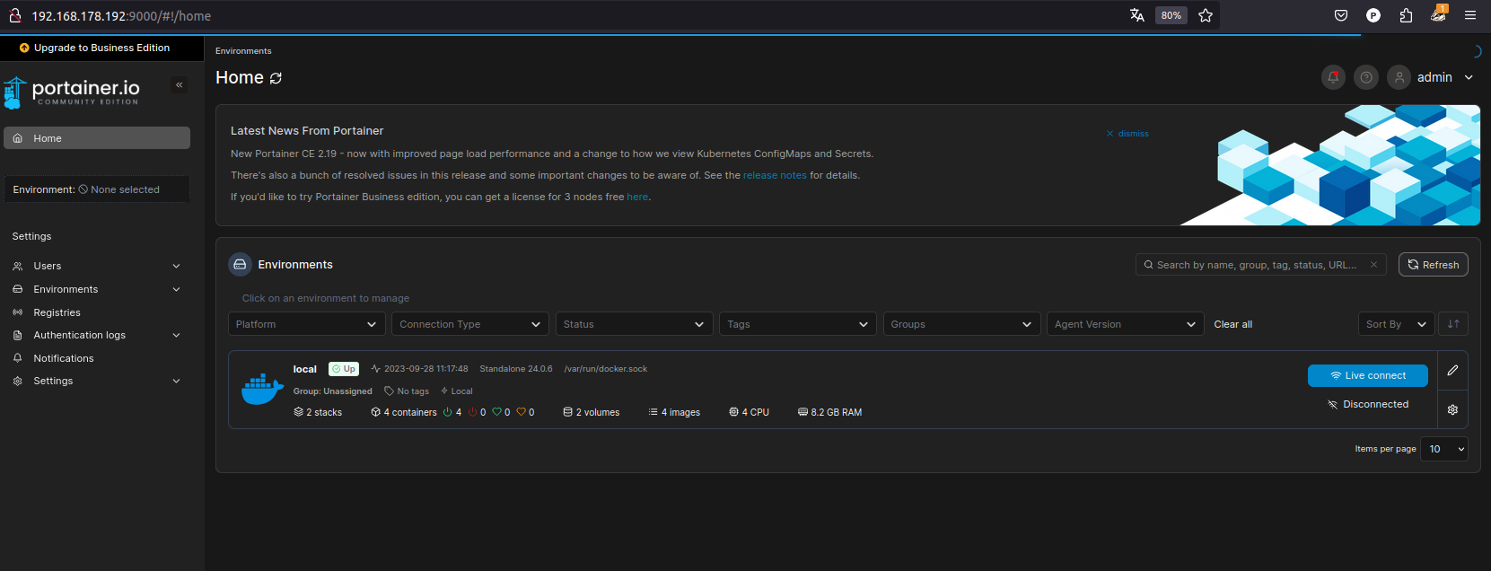
Task: Open the Platform filter dropdown
Action: [x=306, y=324]
